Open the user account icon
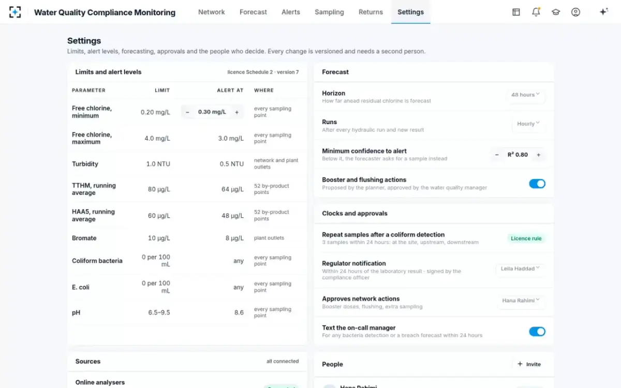 pyautogui.click(x=575, y=12)
